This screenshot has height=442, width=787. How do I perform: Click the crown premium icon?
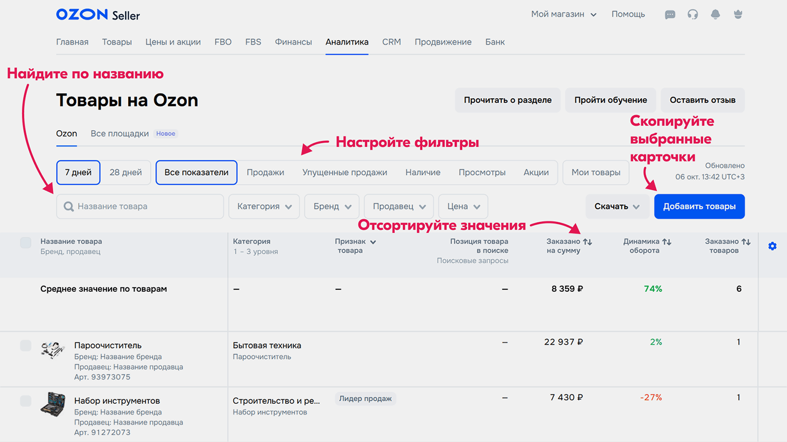pyautogui.click(x=738, y=15)
